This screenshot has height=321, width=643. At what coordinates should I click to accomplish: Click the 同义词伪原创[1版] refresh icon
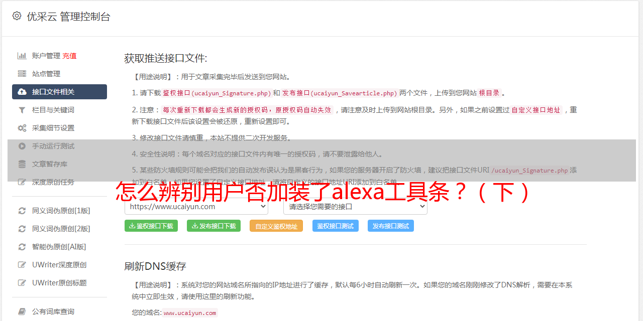[22, 211]
